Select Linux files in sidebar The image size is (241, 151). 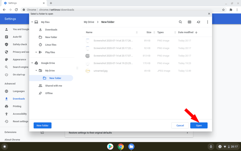(51, 45)
